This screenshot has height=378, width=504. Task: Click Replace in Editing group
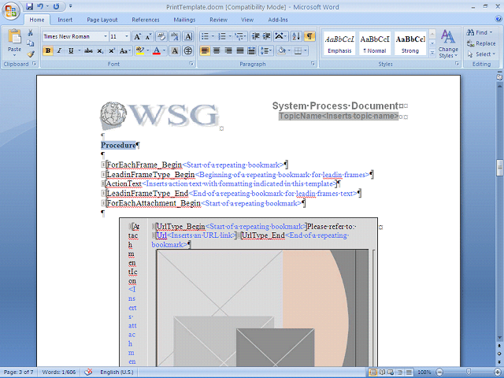click(481, 43)
